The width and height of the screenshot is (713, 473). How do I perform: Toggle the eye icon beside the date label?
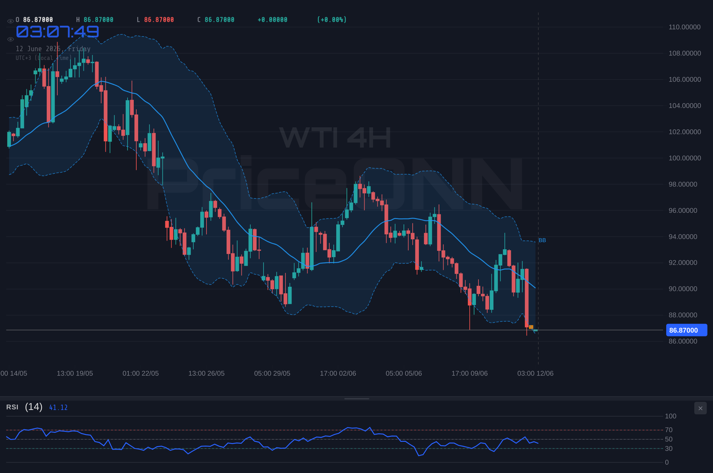coord(10,39)
